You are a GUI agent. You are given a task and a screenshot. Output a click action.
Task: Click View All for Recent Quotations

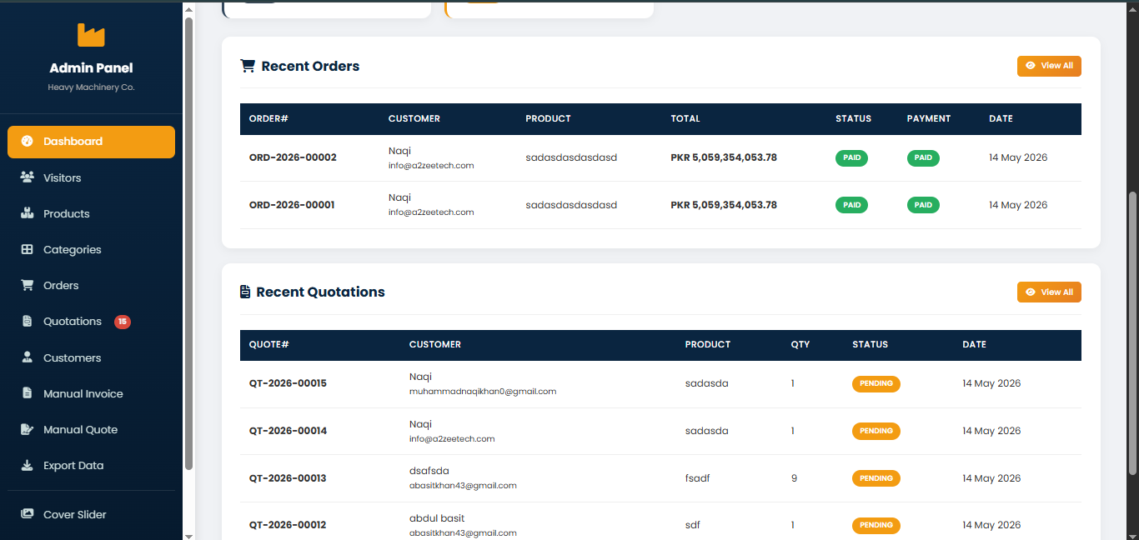point(1049,292)
